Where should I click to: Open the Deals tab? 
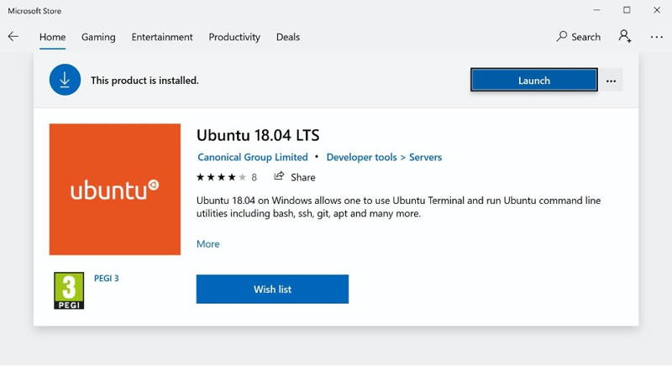coord(288,37)
